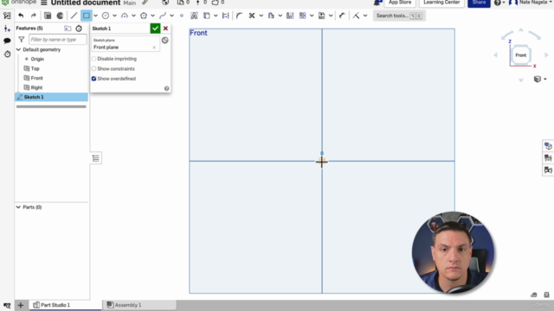The height and width of the screenshot is (311, 554).
Task: Select the Spline sketch tool
Action: (163, 16)
